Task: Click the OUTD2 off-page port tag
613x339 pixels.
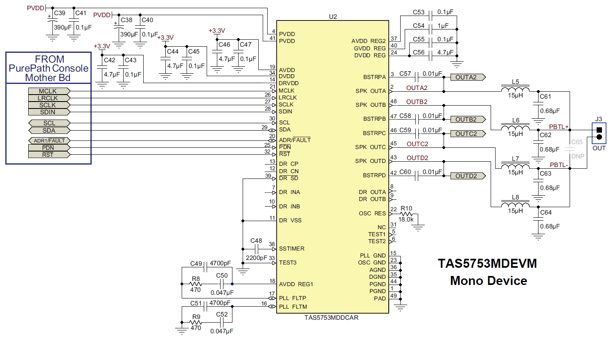Action: click(x=468, y=176)
